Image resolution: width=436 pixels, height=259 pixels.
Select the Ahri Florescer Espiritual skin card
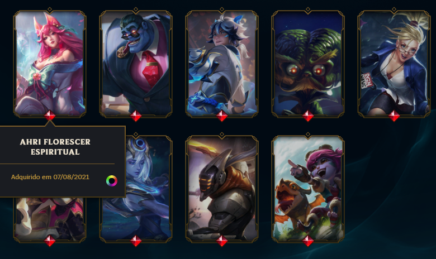[x=50, y=63]
